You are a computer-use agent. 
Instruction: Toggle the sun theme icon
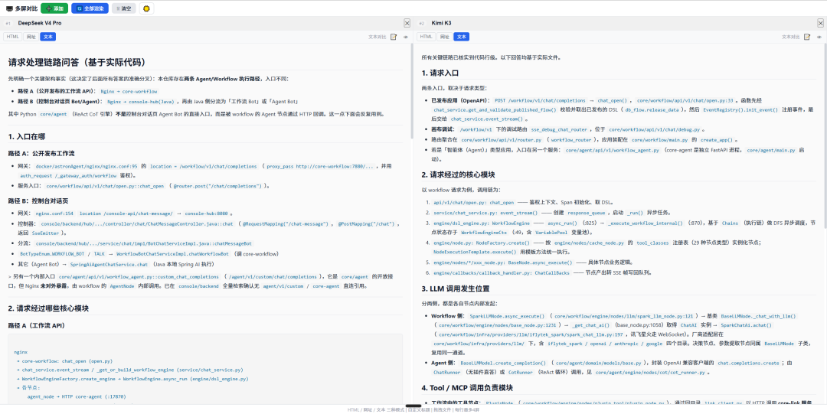tap(146, 8)
